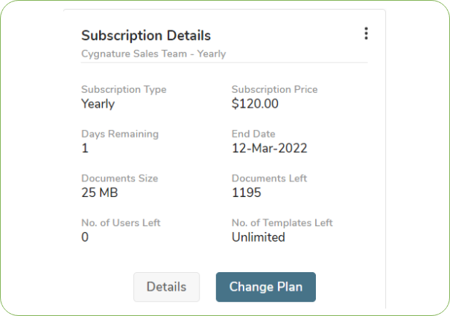
Task: Click the Details button
Action: coord(166,287)
